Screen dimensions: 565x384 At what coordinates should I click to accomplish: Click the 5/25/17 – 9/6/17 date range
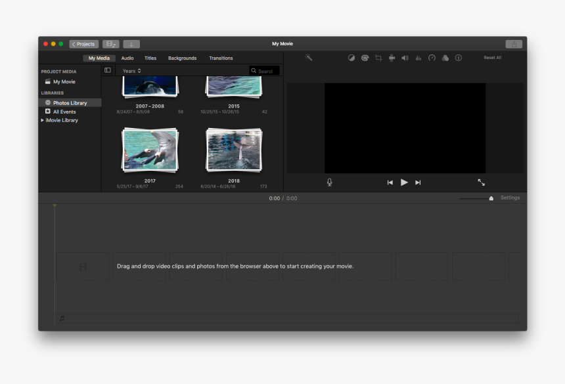(132, 186)
